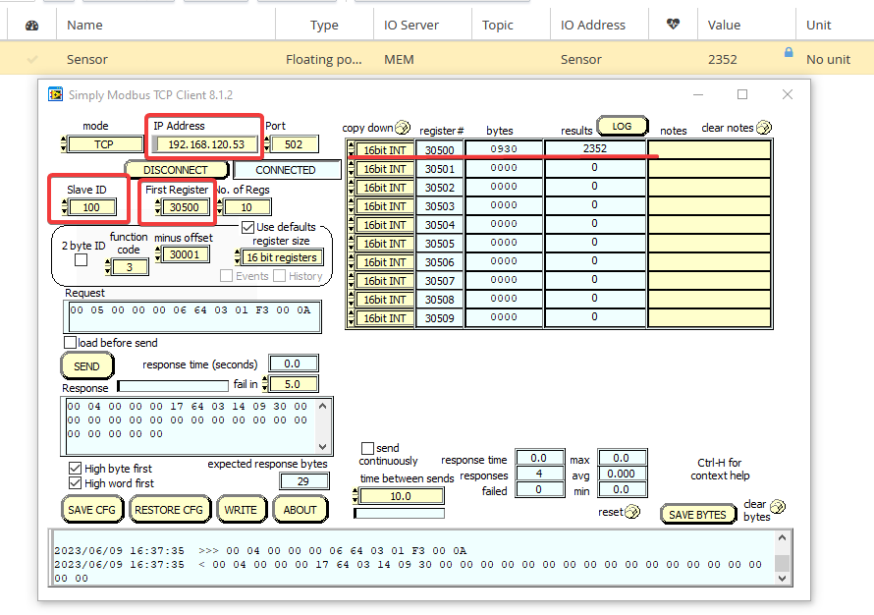Click the SAVE BYTES button
874x615 pixels.
click(x=697, y=515)
